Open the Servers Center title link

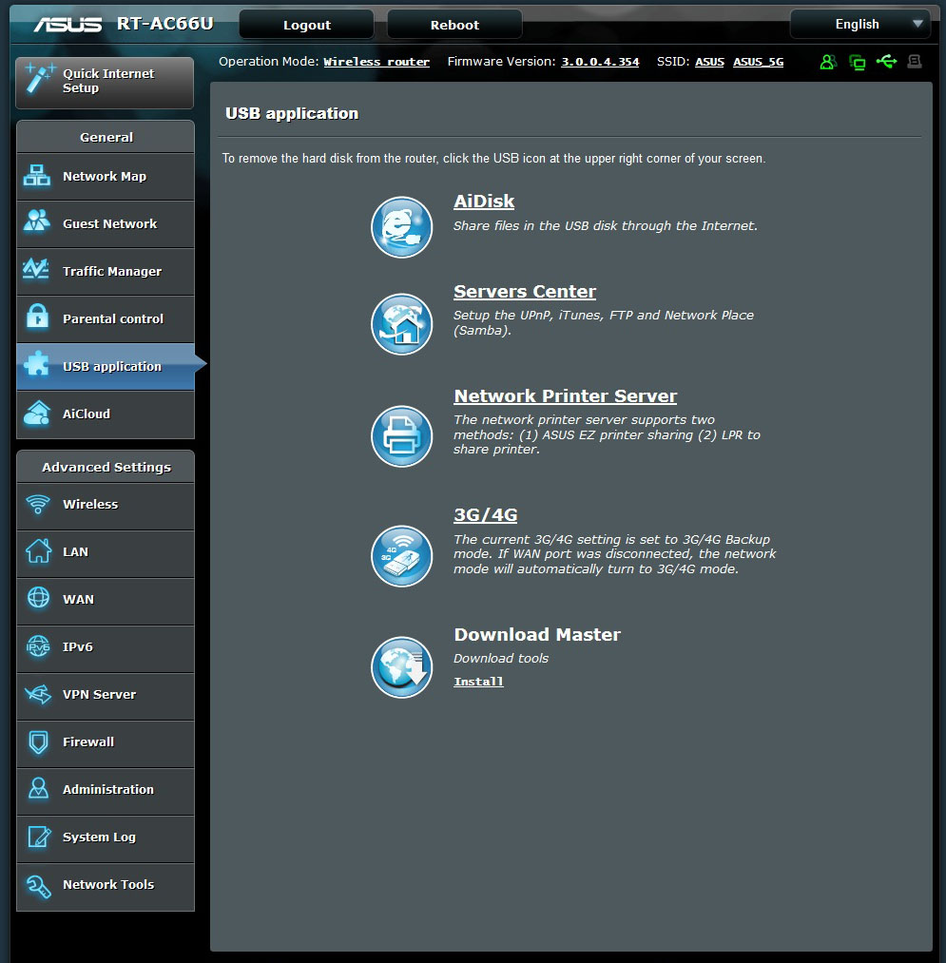(x=525, y=292)
